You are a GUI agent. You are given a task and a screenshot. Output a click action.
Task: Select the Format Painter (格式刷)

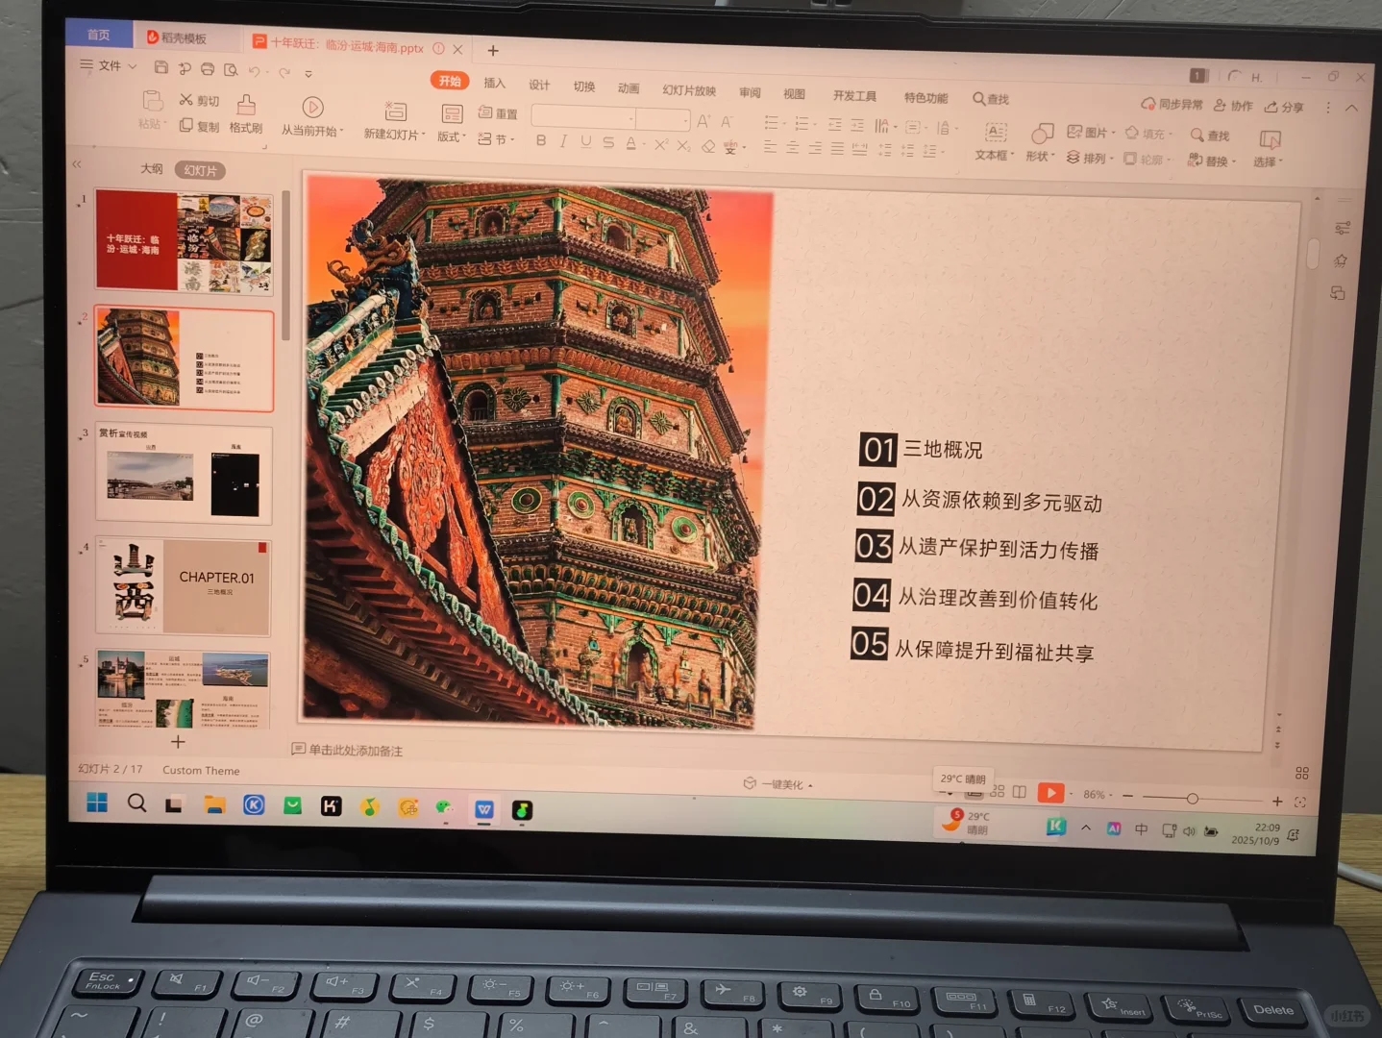246,114
